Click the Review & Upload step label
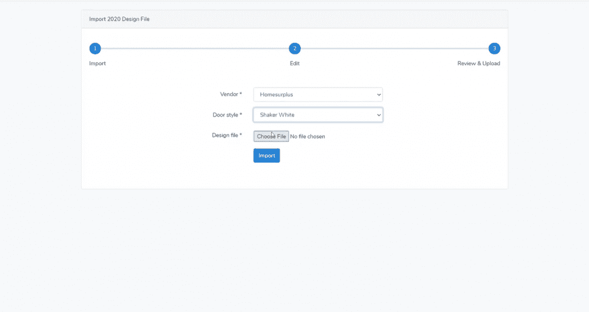Image resolution: width=589 pixels, height=312 pixels. tap(479, 64)
